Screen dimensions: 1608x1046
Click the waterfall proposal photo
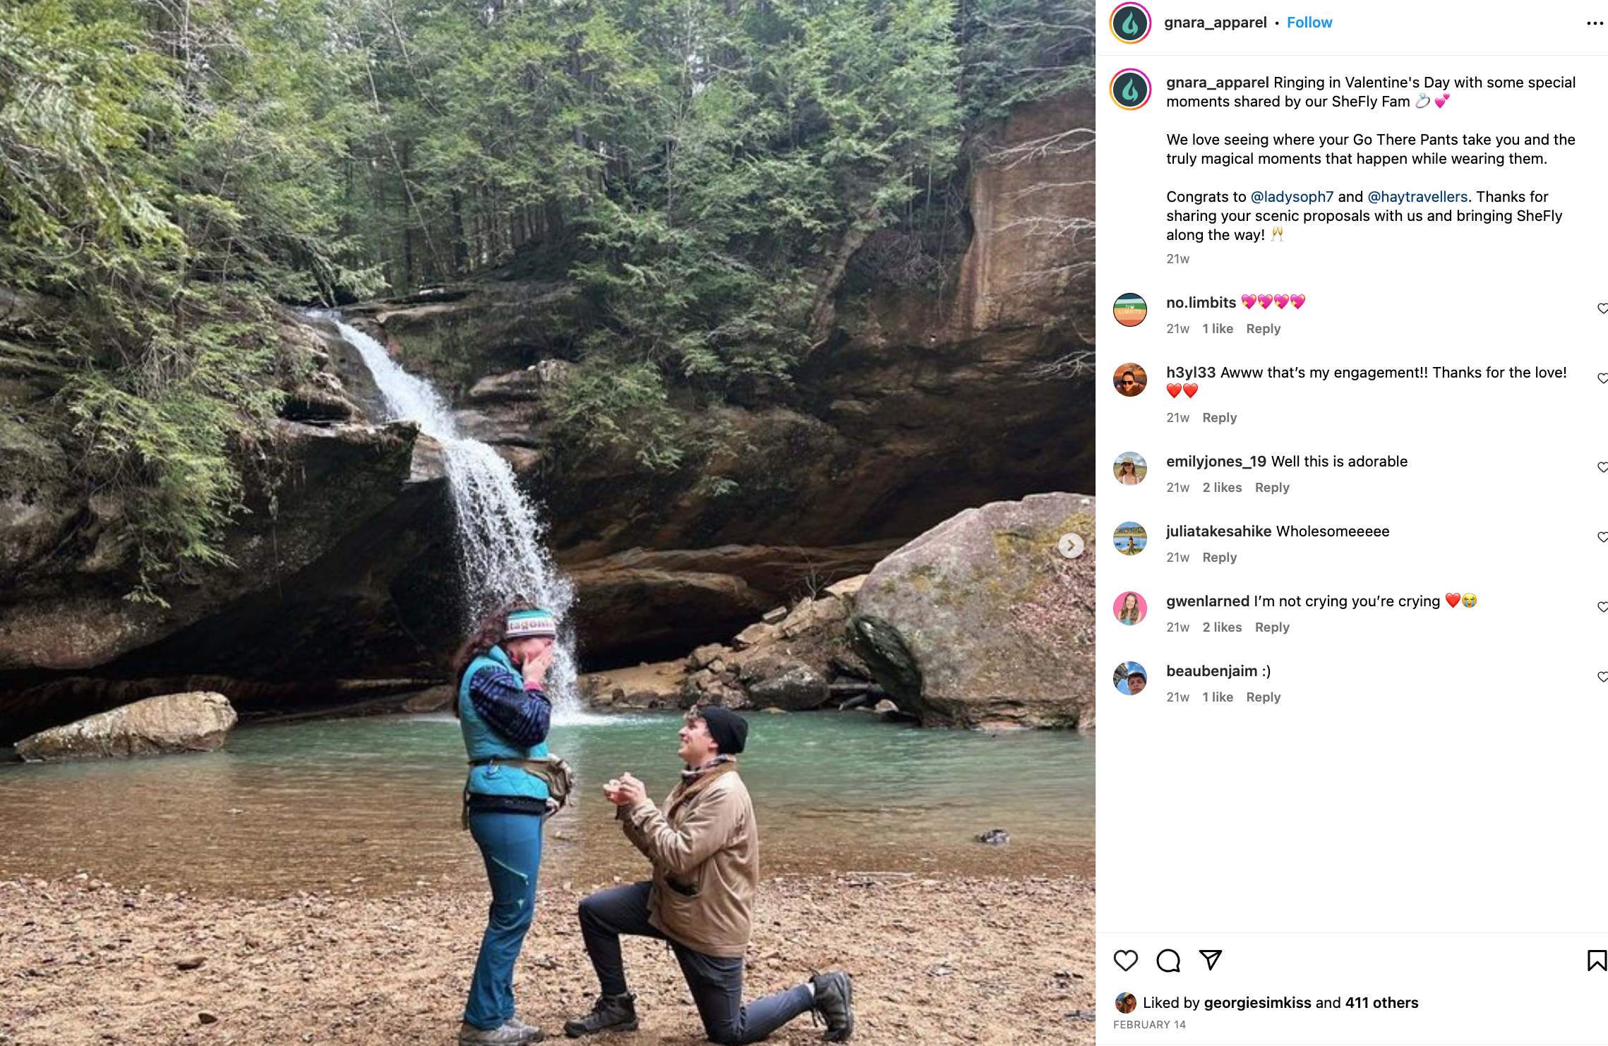pyautogui.click(x=547, y=522)
